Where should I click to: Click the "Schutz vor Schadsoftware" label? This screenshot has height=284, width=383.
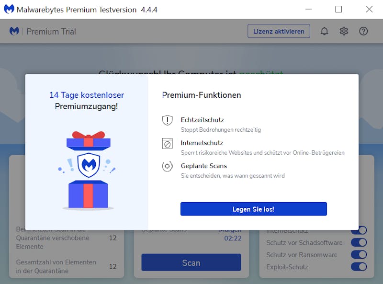(304, 243)
